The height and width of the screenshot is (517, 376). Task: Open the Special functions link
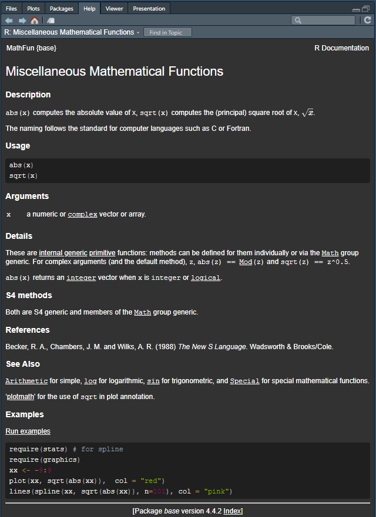[x=244, y=381]
